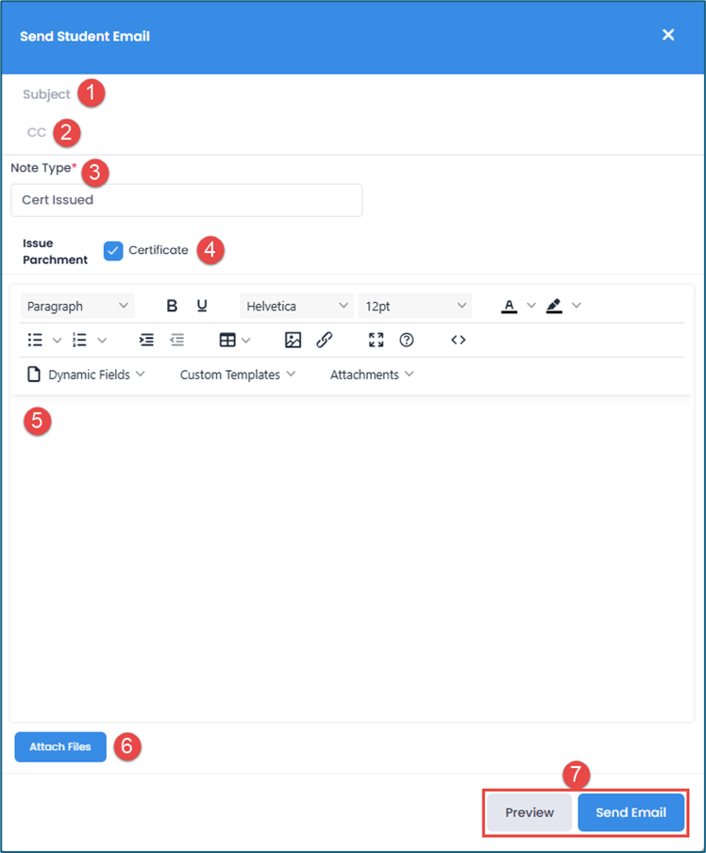View source code of the email
The width and height of the screenshot is (706, 853).
[x=459, y=340]
